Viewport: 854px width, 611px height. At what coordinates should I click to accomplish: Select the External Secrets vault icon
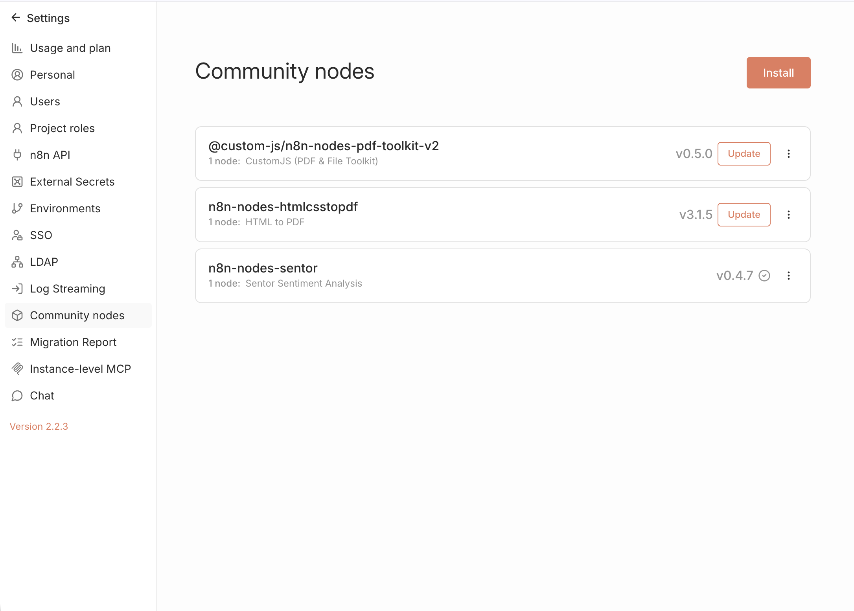click(x=17, y=182)
